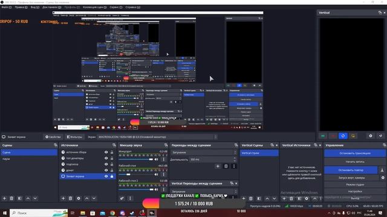The height and width of the screenshot is (217, 387).
Task: Click Остановить трансляцию button
Action: pos(355,153)
